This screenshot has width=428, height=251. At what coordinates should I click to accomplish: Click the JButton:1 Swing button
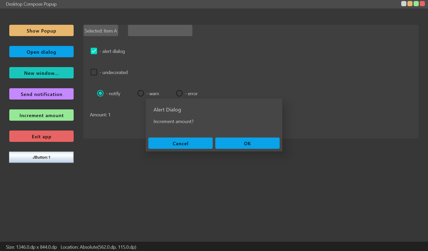41,157
